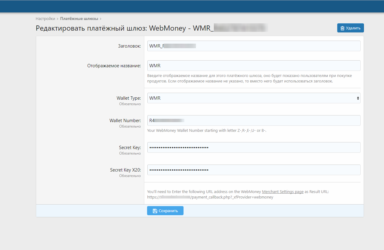Screen dimensions: 384x250
Task: Focus the Secret Key password field
Action: tap(254, 148)
